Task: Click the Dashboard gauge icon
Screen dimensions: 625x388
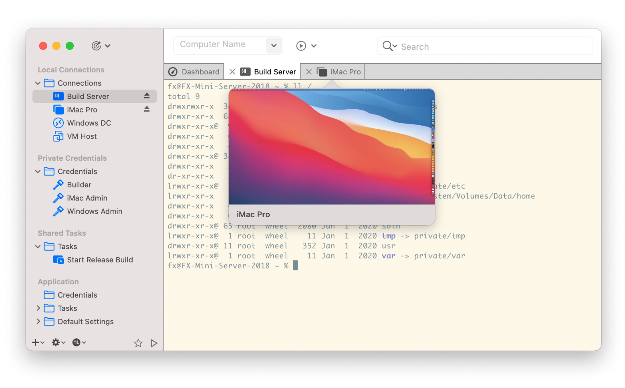Action: click(x=173, y=72)
